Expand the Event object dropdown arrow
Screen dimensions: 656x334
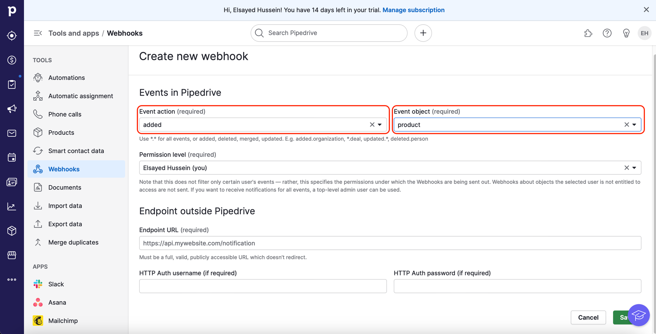click(634, 125)
